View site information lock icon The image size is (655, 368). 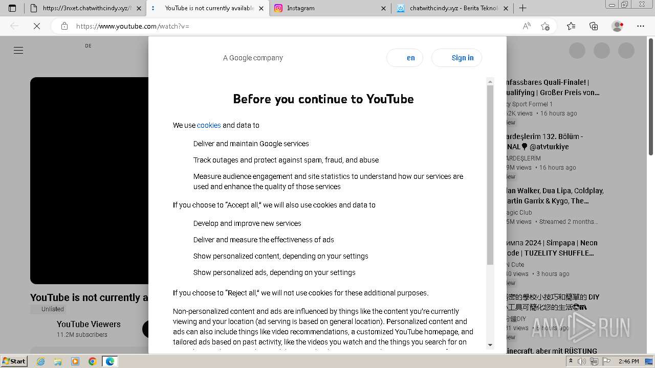point(64,26)
